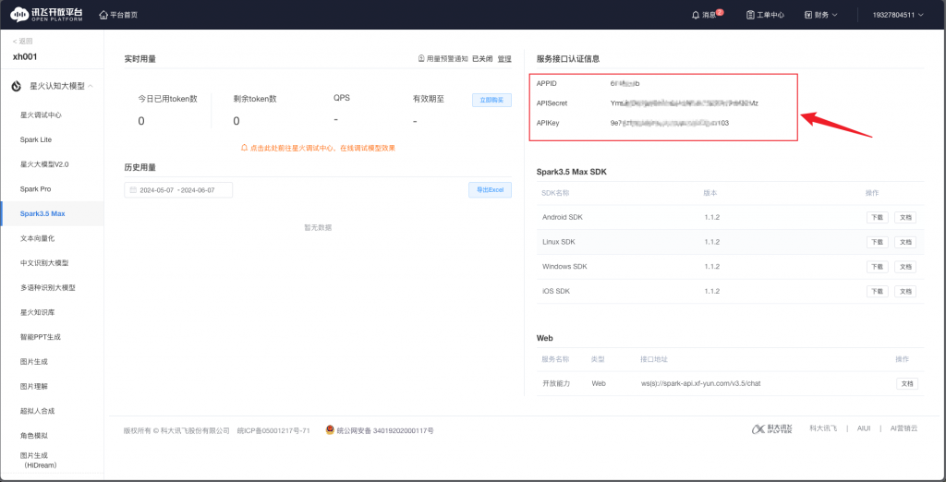Click the warning bell before the hint
Screen dimensions: 946x482
[x=244, y=147]
